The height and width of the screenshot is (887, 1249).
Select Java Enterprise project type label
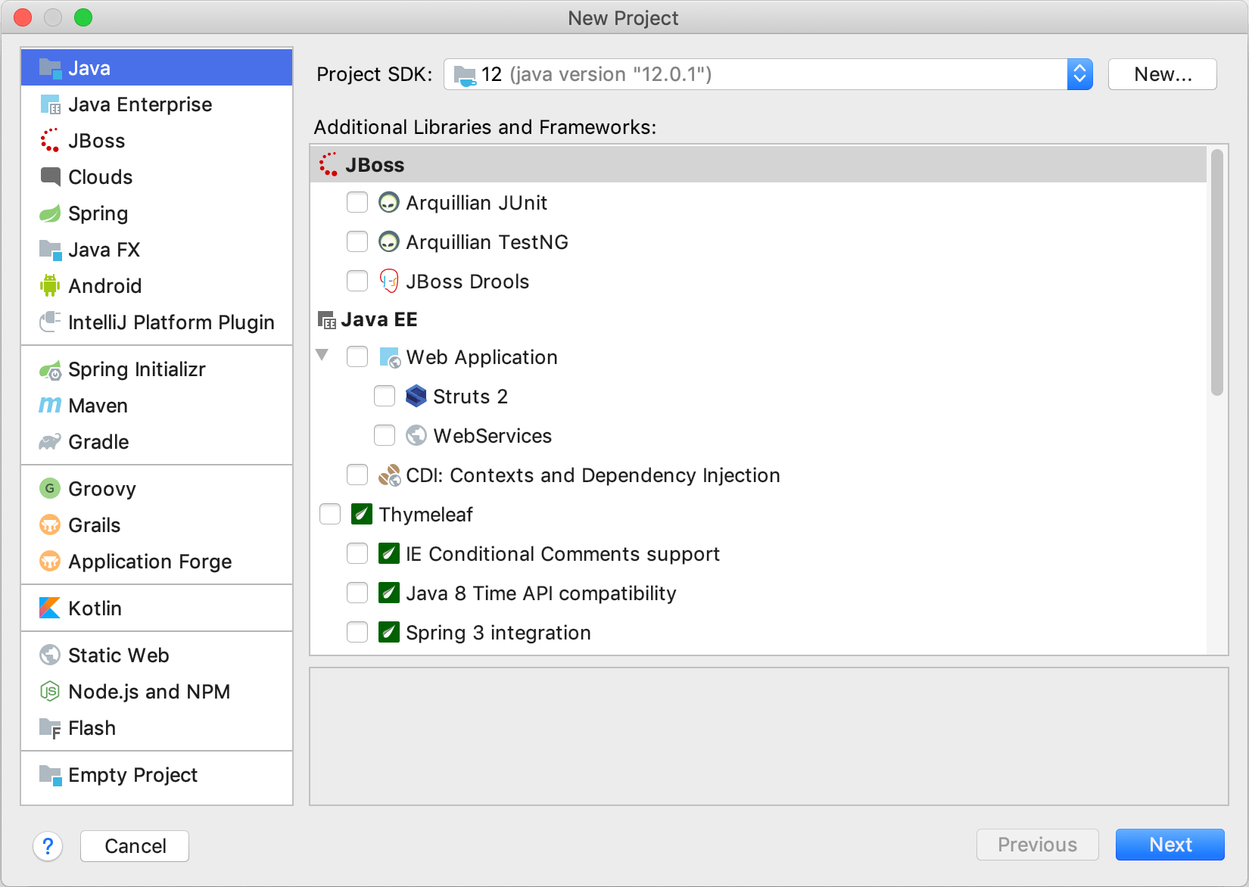140,104
